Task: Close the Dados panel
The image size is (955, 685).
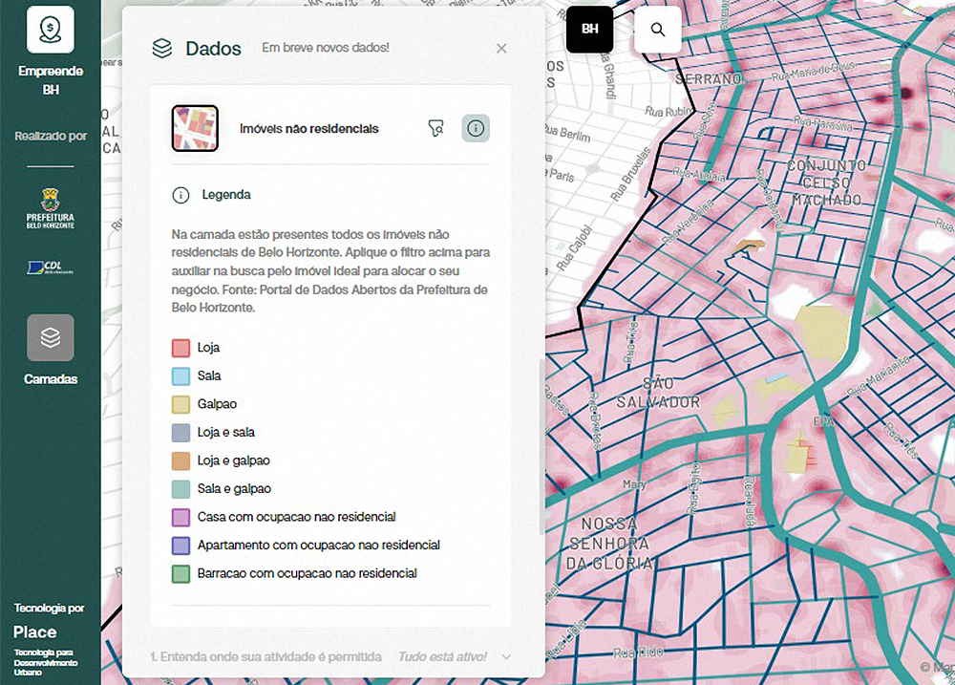Action: (501, 49)
